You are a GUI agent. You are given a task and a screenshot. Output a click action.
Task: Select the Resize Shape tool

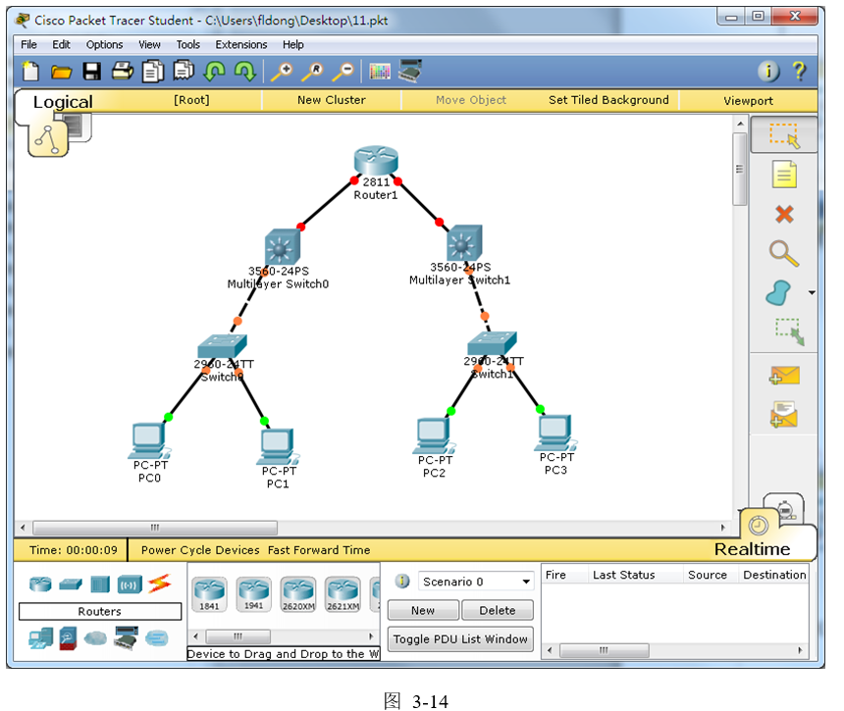point(788,331)
